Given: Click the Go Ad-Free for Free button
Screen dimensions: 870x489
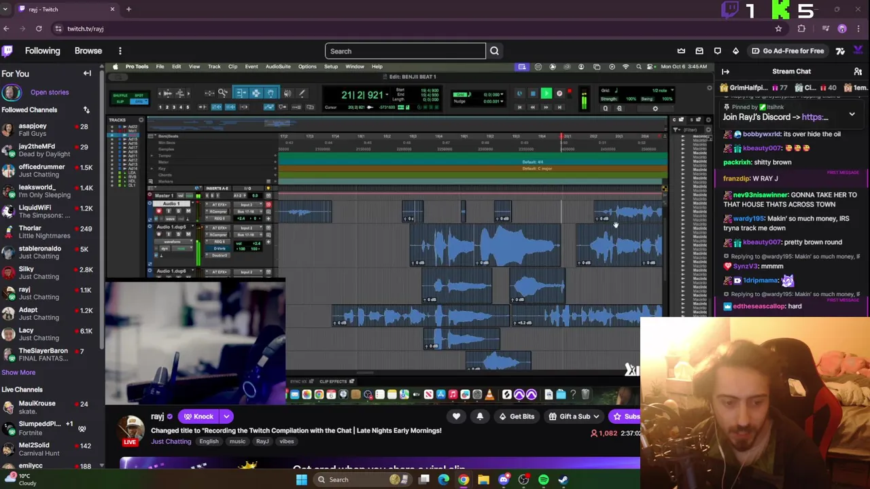Looking at the screenshot, I should coord(788,51).
